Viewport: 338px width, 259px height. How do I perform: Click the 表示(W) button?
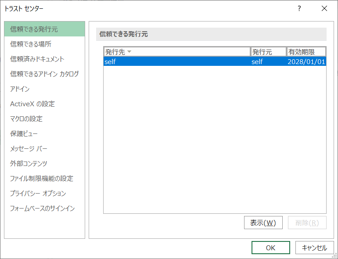tap(263, 223)
